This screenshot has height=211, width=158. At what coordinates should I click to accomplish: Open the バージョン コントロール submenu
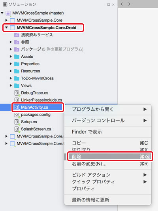point(108,121)
